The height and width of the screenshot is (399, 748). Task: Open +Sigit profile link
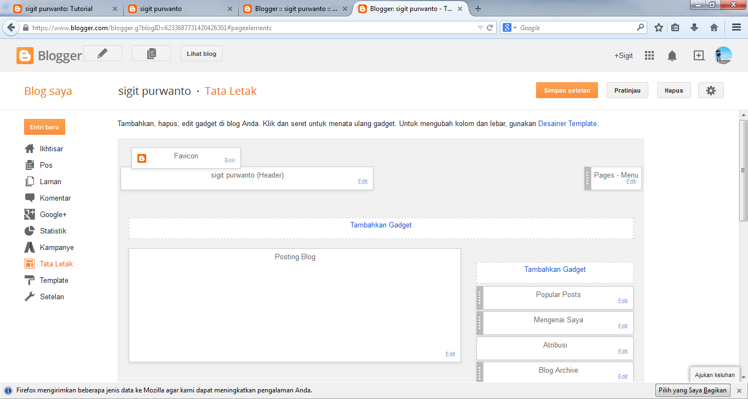pyautogui.click(x=623, y=55)
